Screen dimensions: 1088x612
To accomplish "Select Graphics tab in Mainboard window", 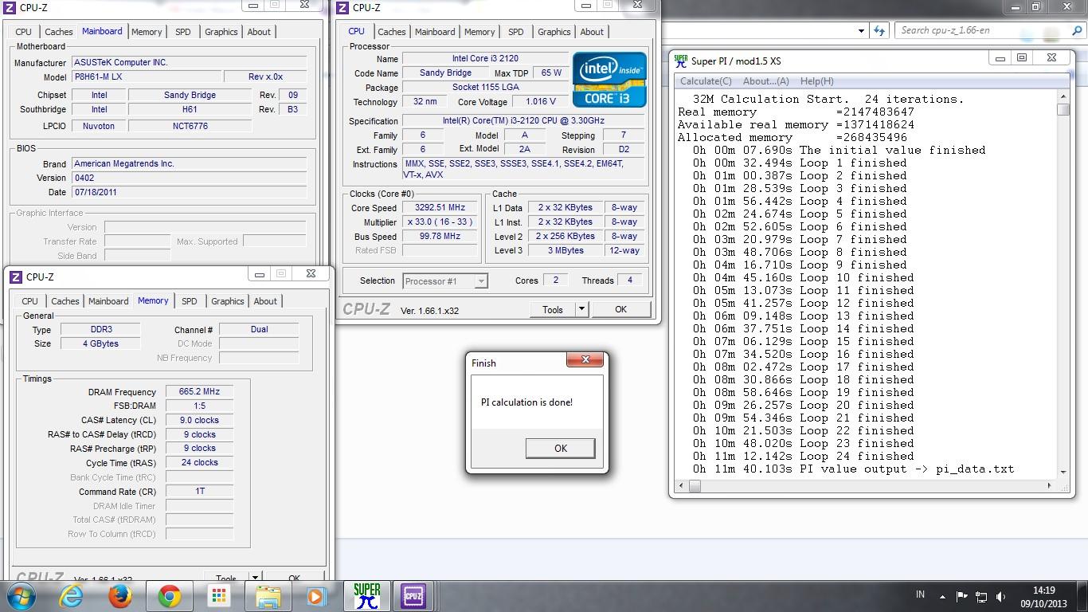I will 221,32.
